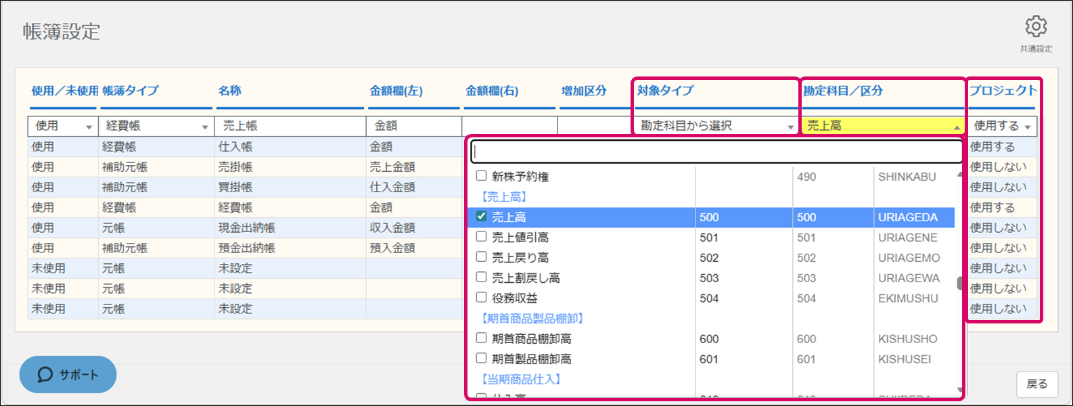
Task: Expand the プロジェクト 使用する dropdown
Action: coord(1002,126)
